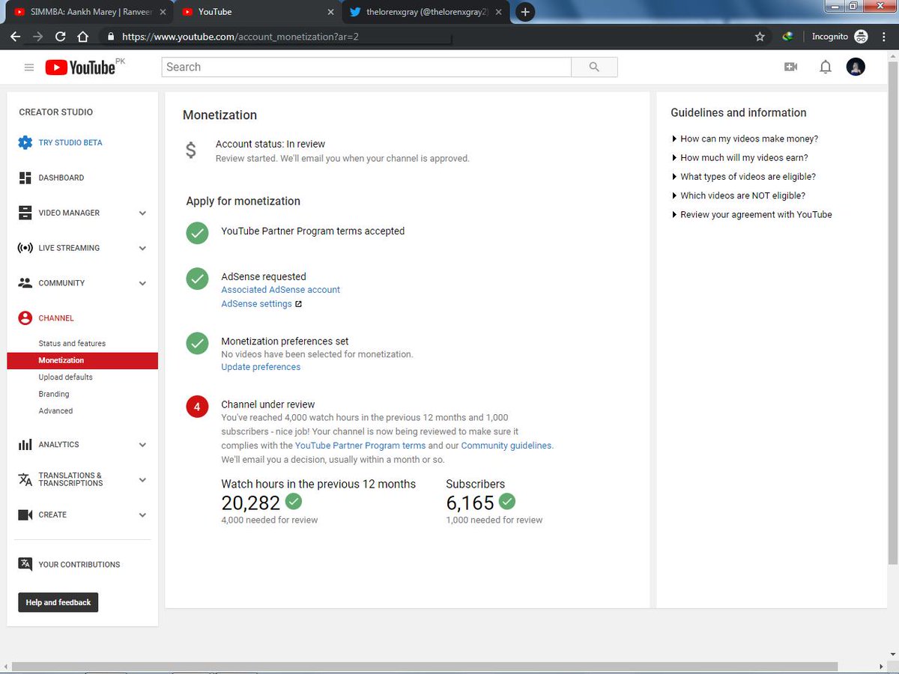This screenshot has width=899, height=674.
Task: Click the Try Studio Beta gear icon
Action: (x=25, y=142)
